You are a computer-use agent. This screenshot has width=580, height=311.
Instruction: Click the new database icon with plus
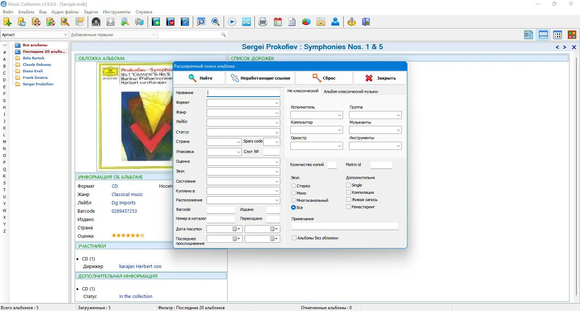click(x=7, y=22)
